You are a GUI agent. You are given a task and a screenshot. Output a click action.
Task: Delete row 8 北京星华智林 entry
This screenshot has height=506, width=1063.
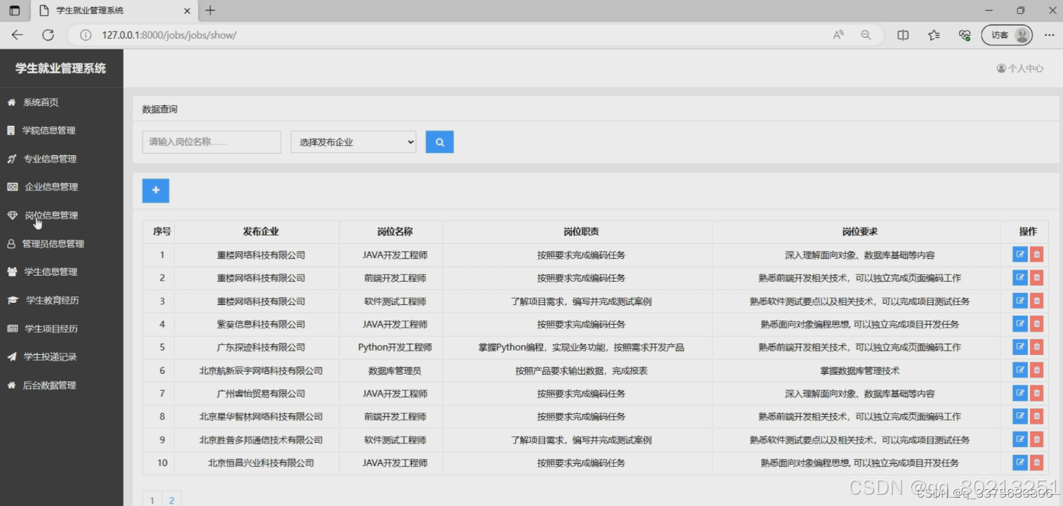coord(1036,416)
